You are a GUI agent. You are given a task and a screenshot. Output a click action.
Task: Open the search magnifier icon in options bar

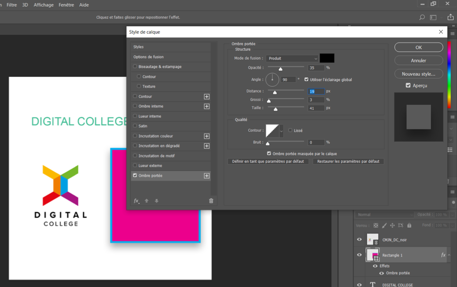[x=422, y=18]
